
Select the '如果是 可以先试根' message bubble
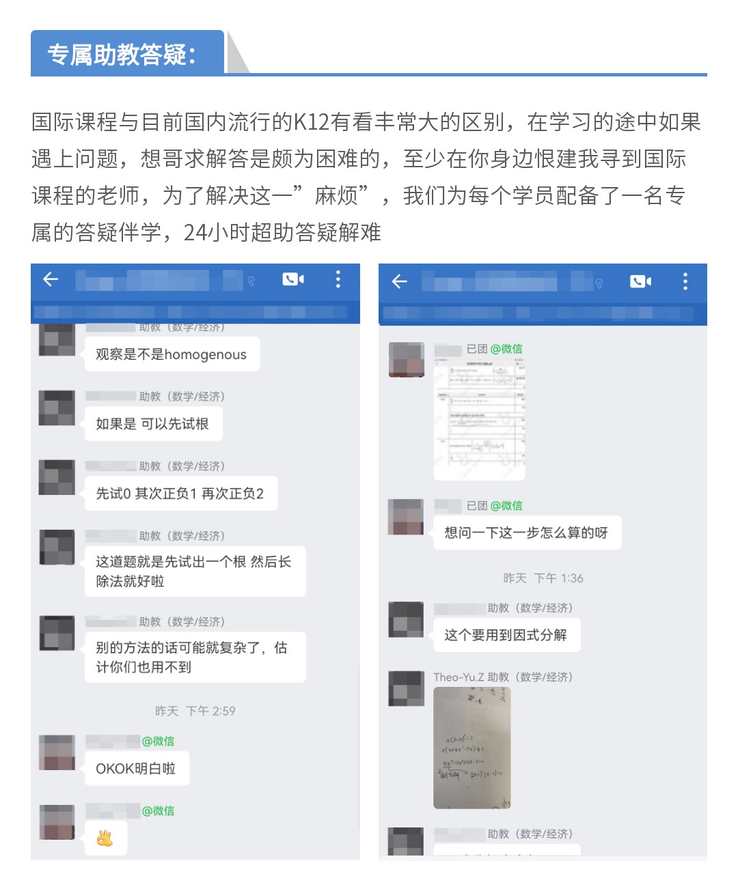(154, 424)
